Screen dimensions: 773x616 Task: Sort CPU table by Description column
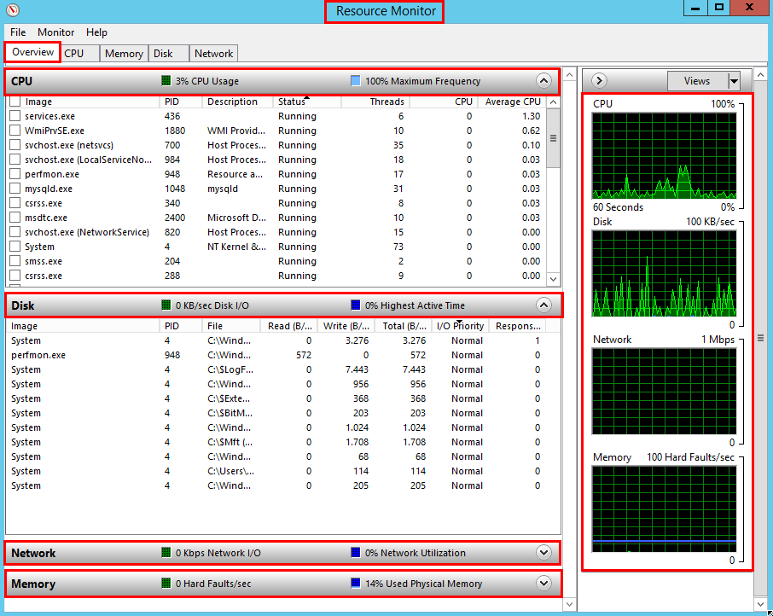[237, 102]
